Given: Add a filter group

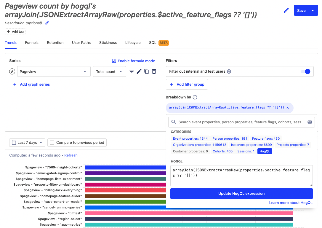Looking at the screenshot, I should pyautogui.click(x=187, y=84).
